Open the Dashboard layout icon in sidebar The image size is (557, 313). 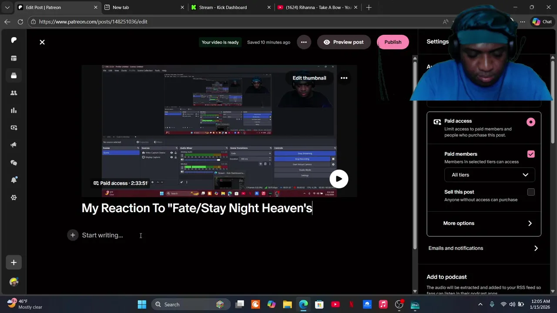13,58
